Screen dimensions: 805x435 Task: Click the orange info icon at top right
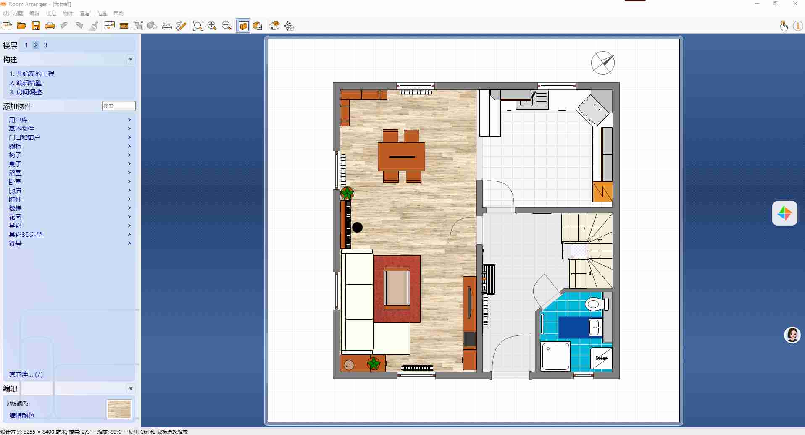[798, 26]
